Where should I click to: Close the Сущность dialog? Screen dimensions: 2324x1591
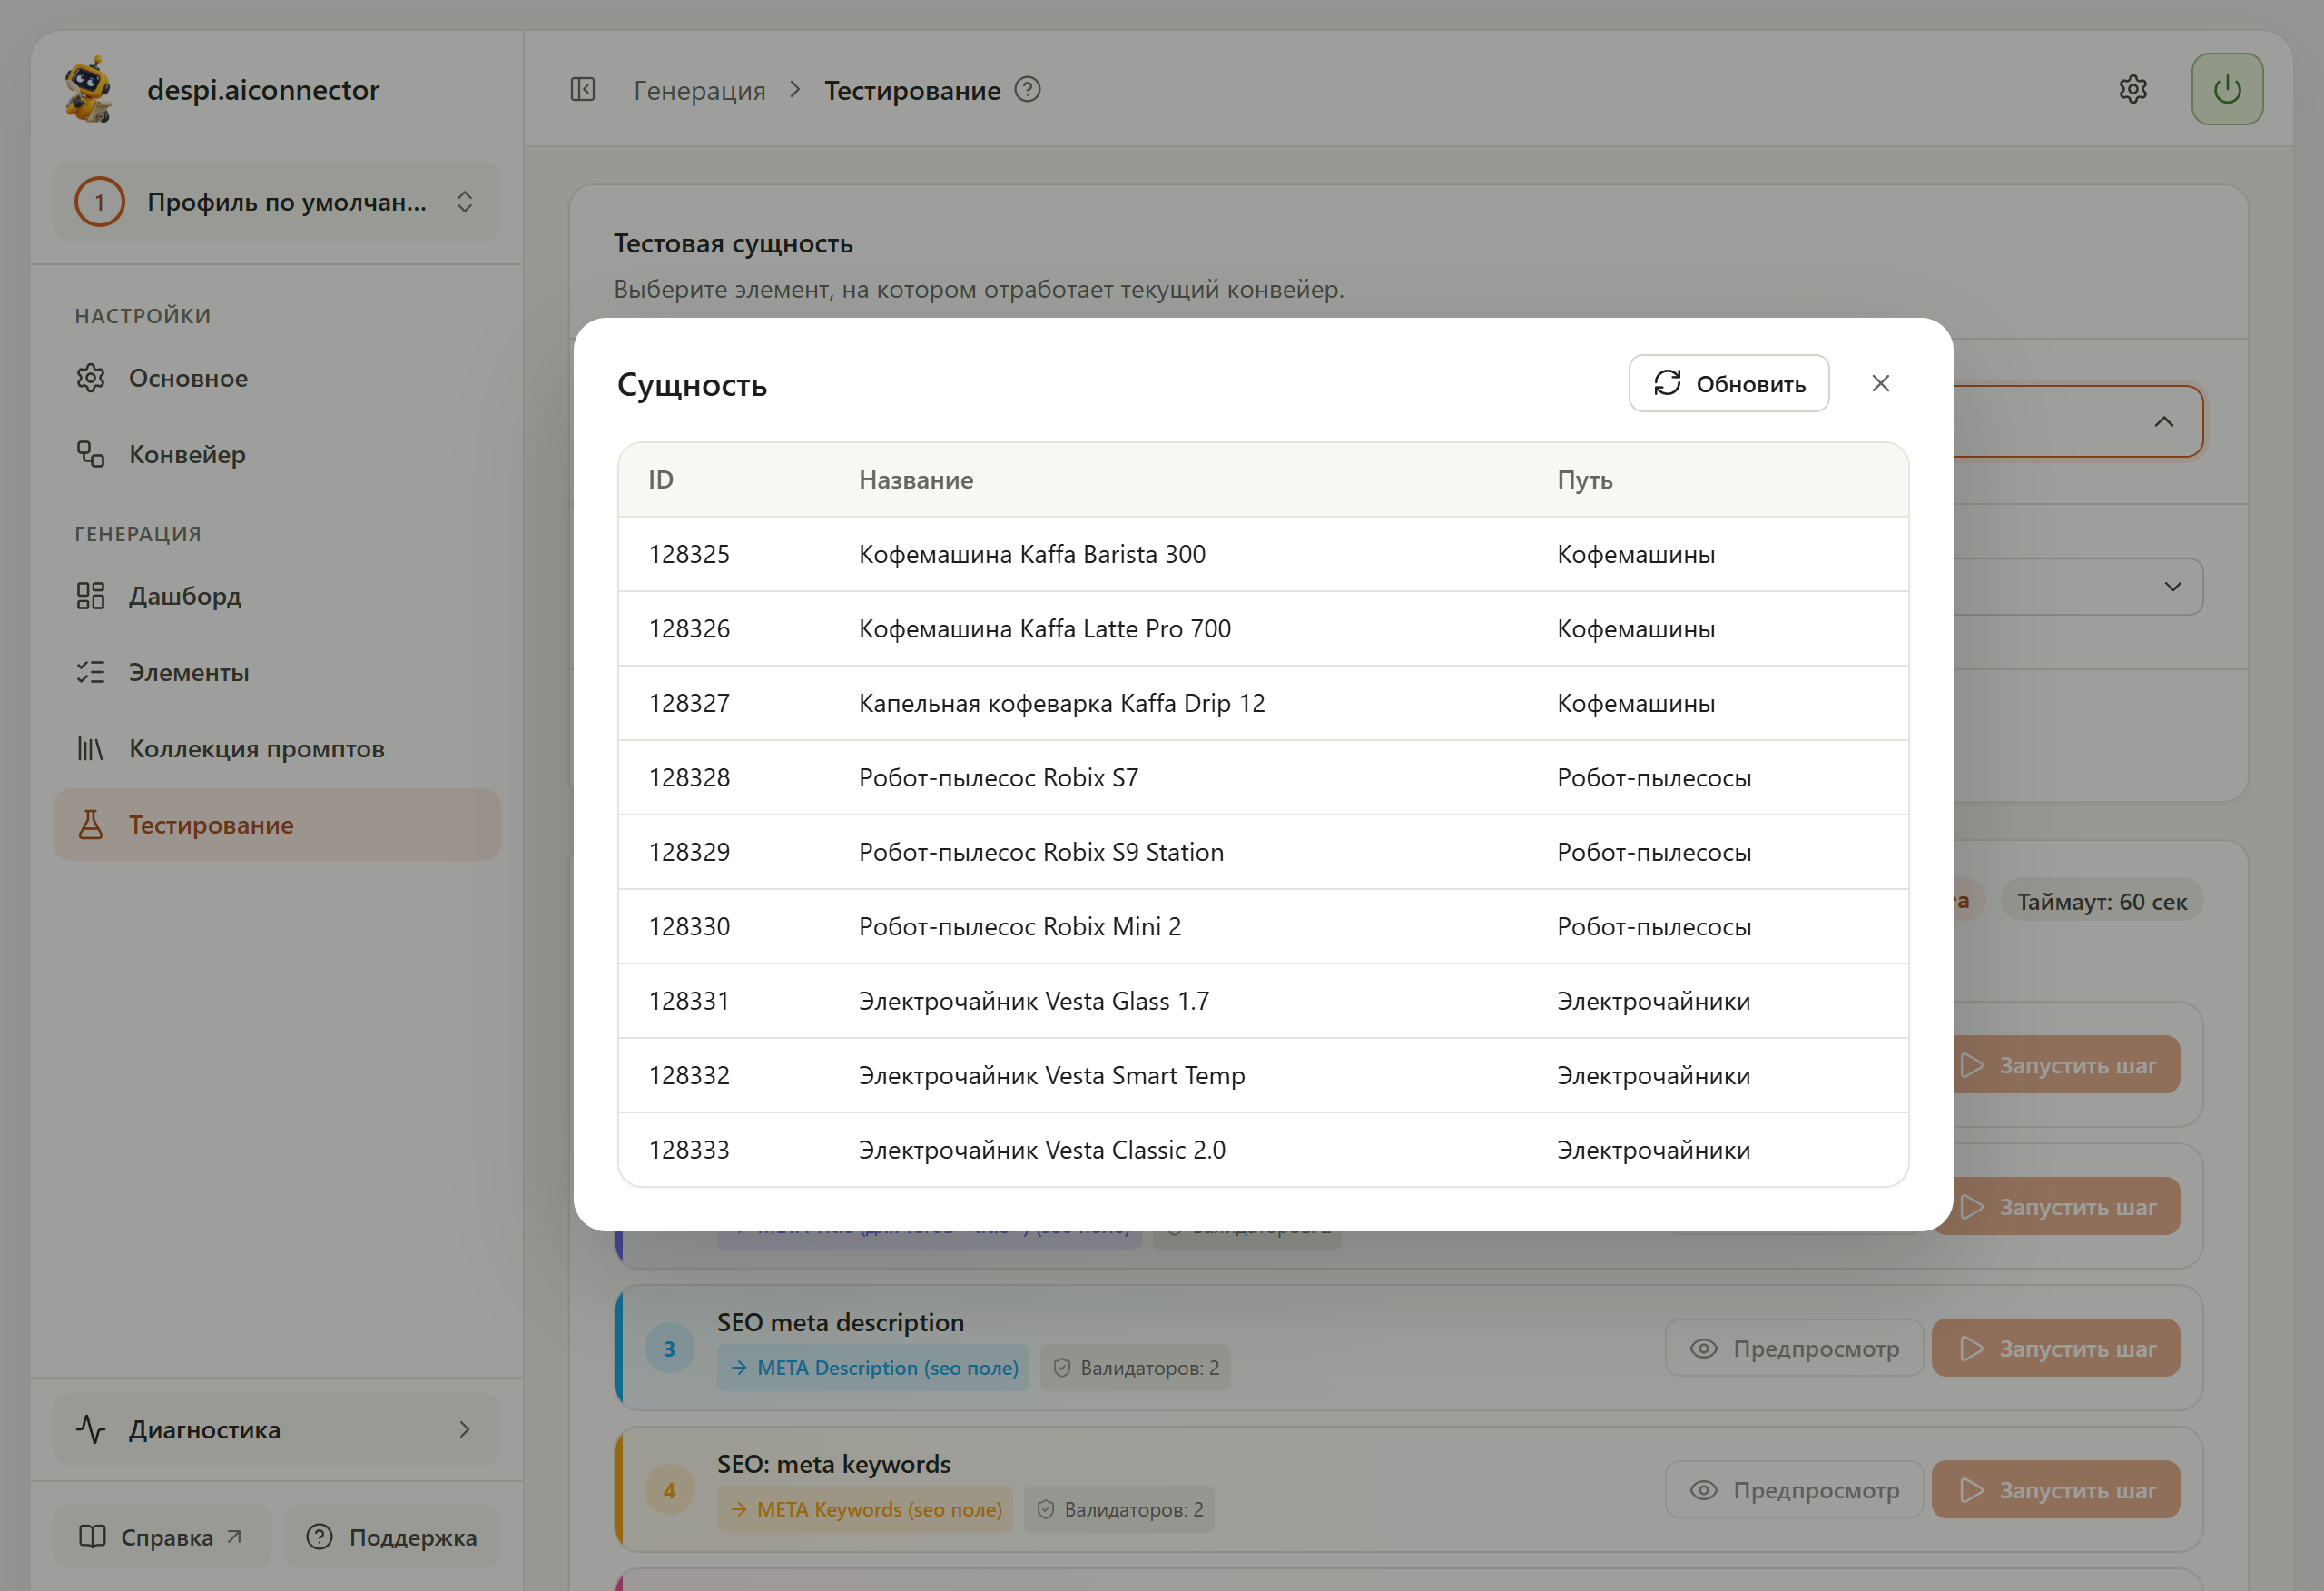pos(1880,383)
